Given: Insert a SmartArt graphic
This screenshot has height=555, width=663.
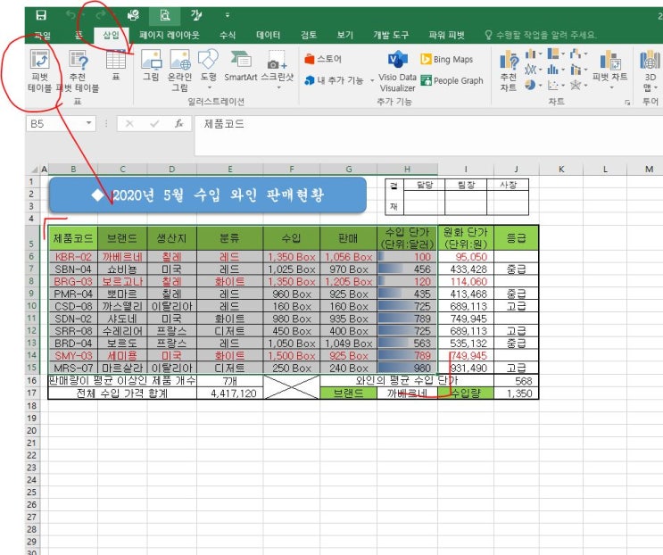Looking at the screenshot, I should 241,66.
